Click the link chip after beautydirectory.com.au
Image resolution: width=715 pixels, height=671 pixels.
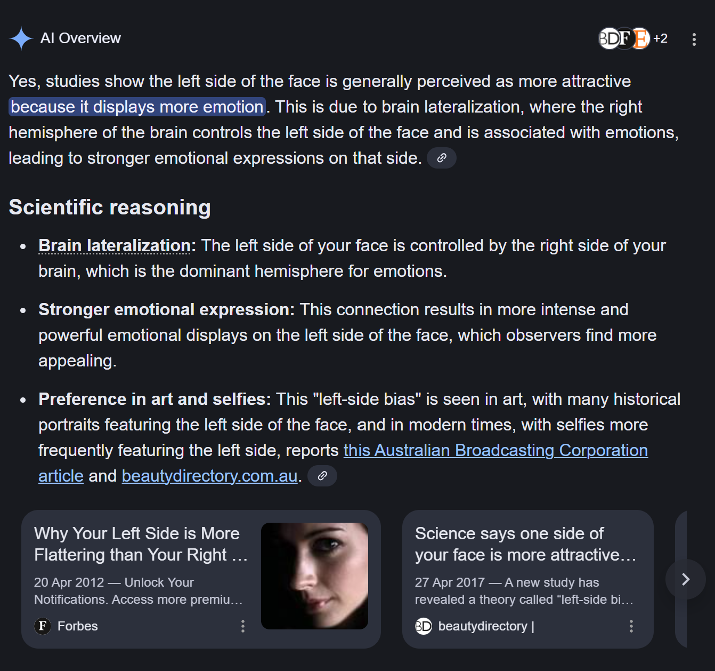pos(322,476)
